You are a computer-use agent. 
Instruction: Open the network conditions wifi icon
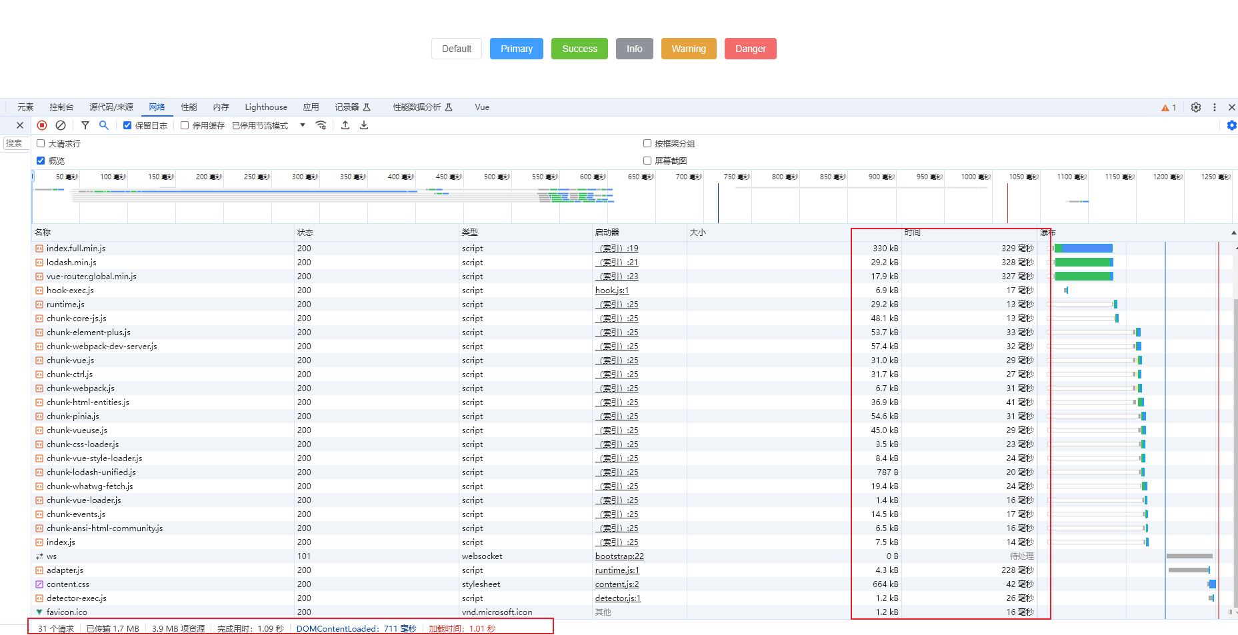[321, 125]
